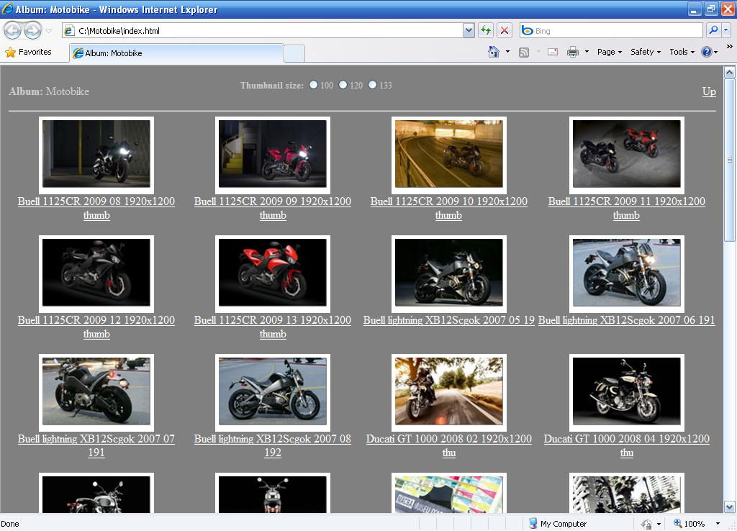The width and height of the screenshot is (737, 531).
Task: Click the My Computer security zone icon
Action: click(533, 524)
